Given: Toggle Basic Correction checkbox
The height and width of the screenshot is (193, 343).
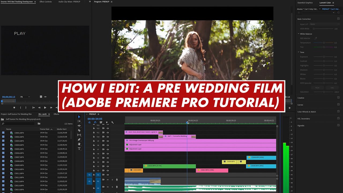Looking at the screenshot, I should pos(338,19).
